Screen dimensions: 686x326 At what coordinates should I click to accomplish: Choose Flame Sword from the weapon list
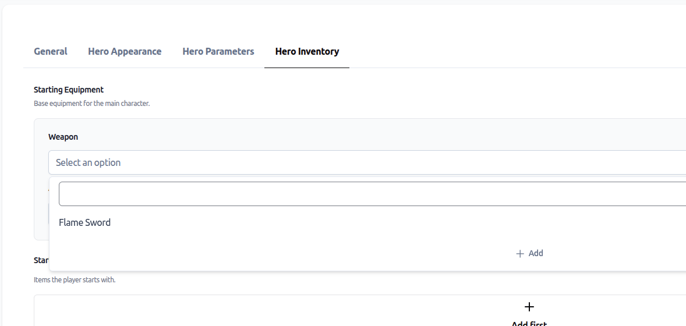point(85,222)
